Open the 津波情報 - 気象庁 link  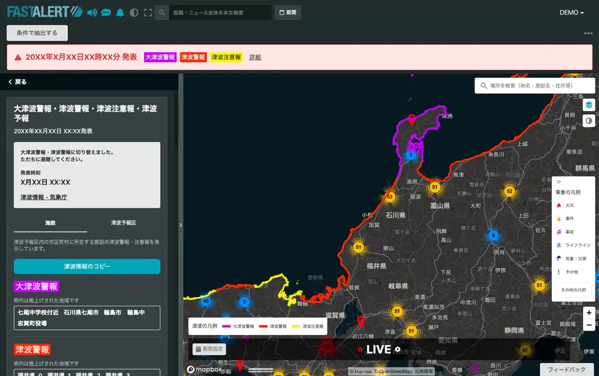tap(44, 197)
